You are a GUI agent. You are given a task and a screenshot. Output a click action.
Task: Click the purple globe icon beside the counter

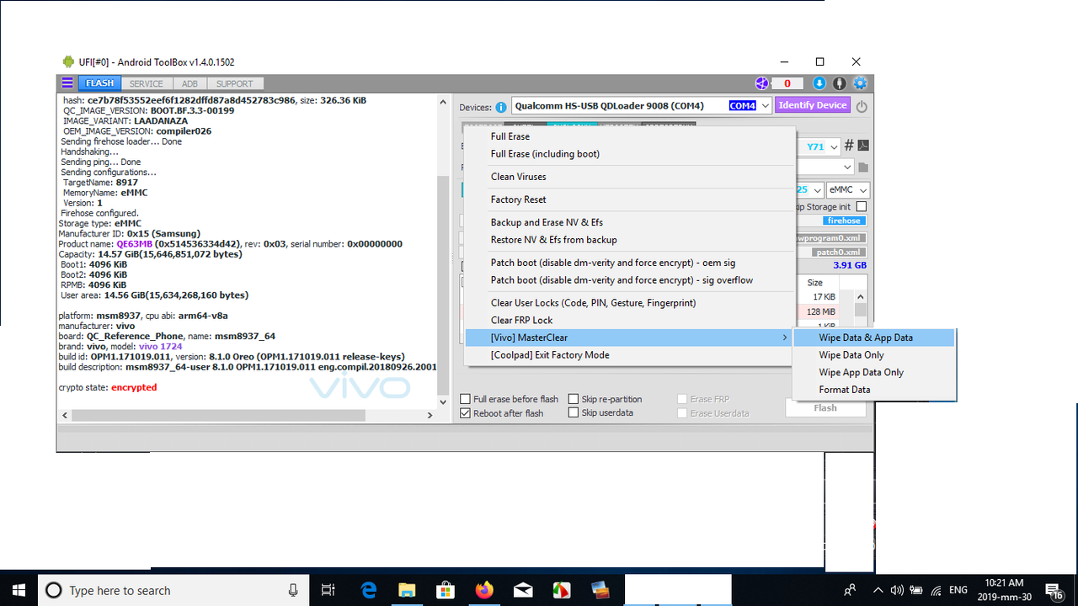coord(761,83)
